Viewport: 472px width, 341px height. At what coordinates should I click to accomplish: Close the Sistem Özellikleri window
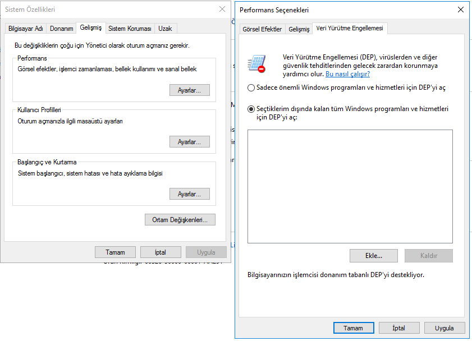click(222, 9)
